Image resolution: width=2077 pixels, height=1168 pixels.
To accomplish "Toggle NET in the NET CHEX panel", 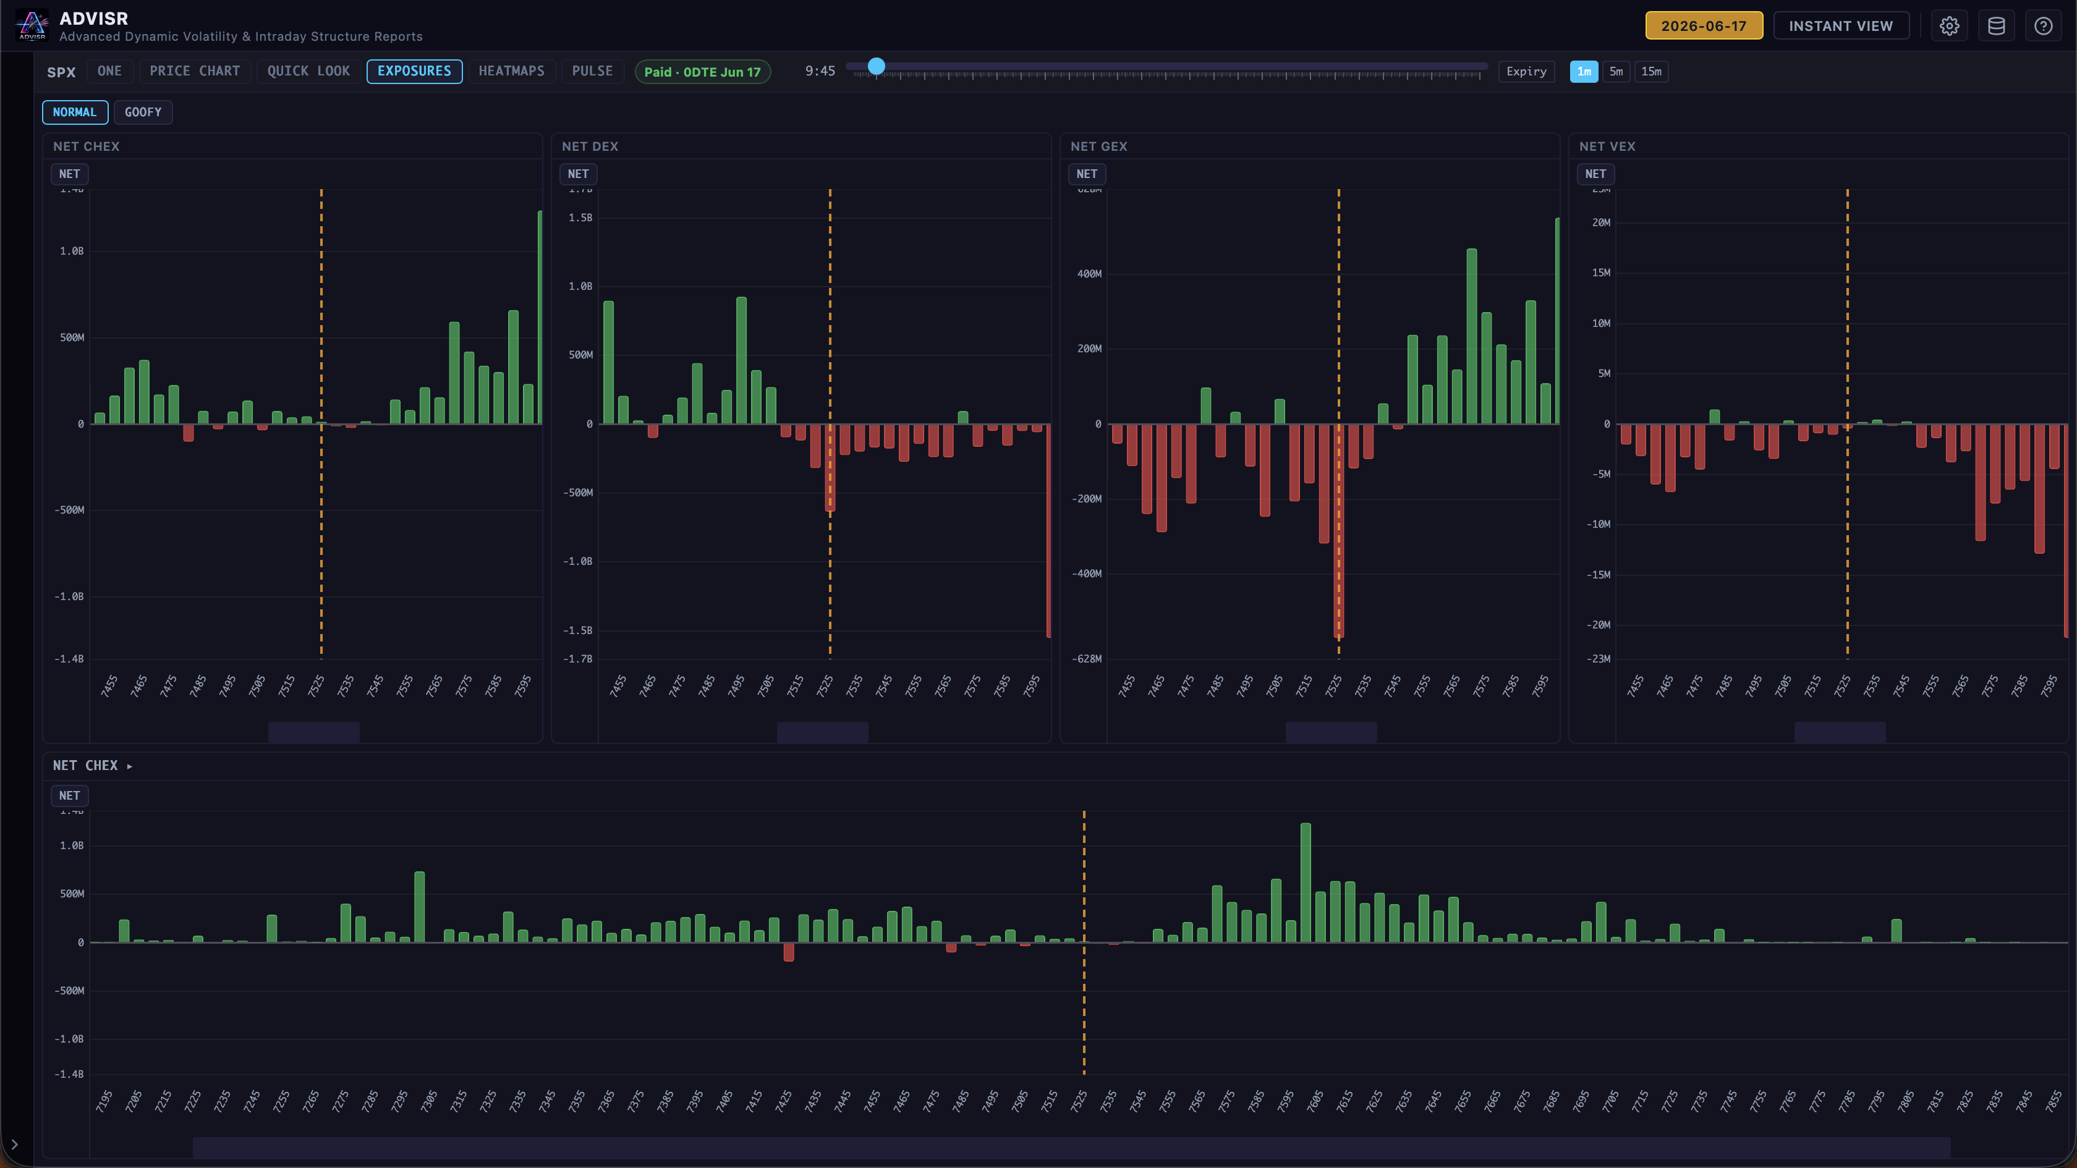I will pos(69,173).
